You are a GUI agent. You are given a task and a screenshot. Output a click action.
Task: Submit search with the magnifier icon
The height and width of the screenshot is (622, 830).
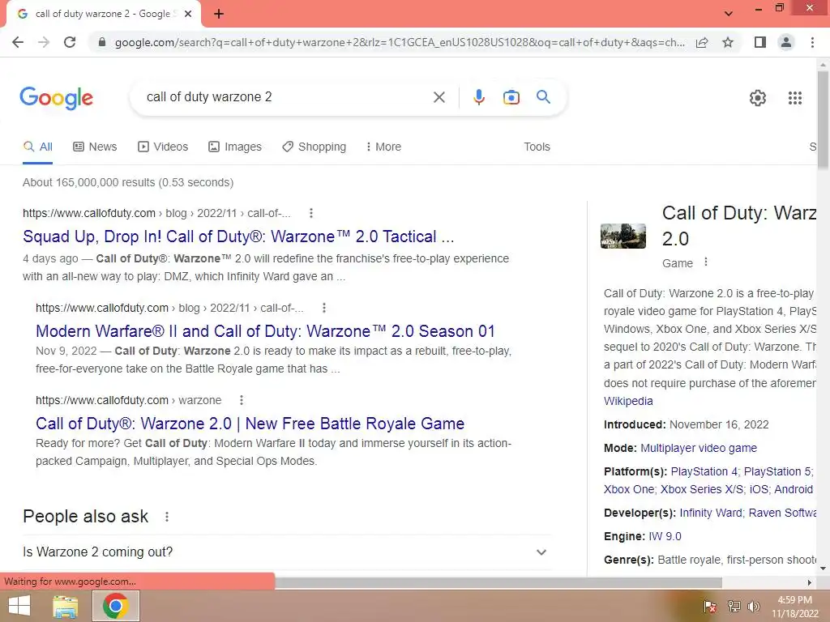[x=543, y=97]
